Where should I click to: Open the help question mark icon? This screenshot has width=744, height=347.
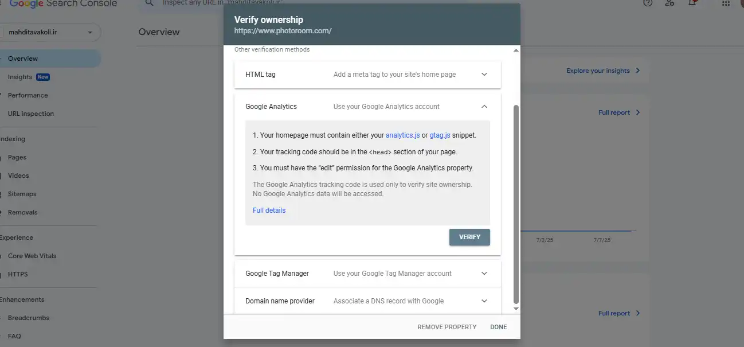(648, 3)
